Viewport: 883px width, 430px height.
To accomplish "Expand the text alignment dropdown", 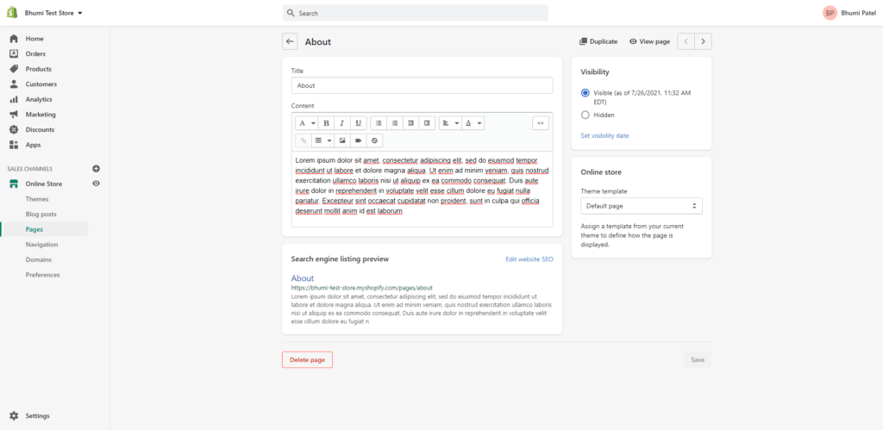I will [449, 123].
